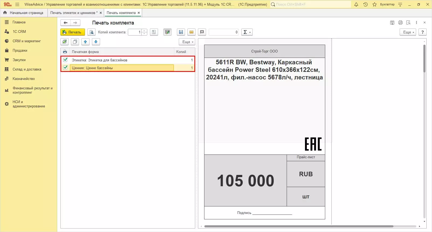Uncheck Ценник бассейны checkbox

pos(65,68)
